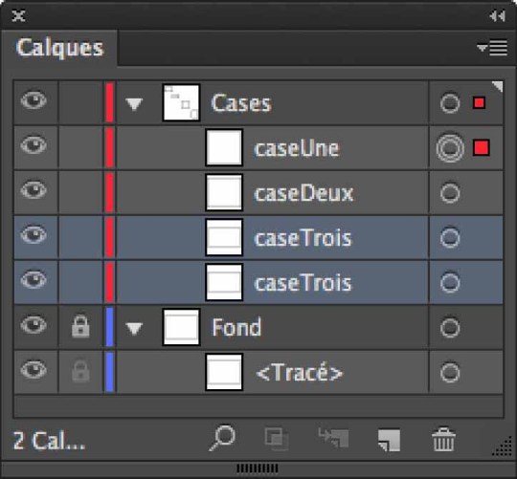Click the Cases layer thumbnail
Image resolution: width=517 pixels, height=479 pixels.
click(x=181, y=102)
